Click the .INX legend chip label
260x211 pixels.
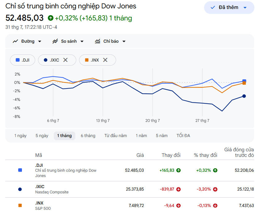(95, 60)
